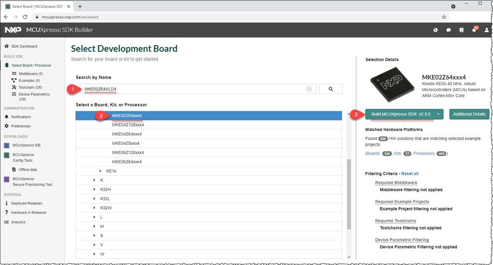Open the chat feedback icon
This screenshot has height=265, width=493.
click(x=449, y=30)
